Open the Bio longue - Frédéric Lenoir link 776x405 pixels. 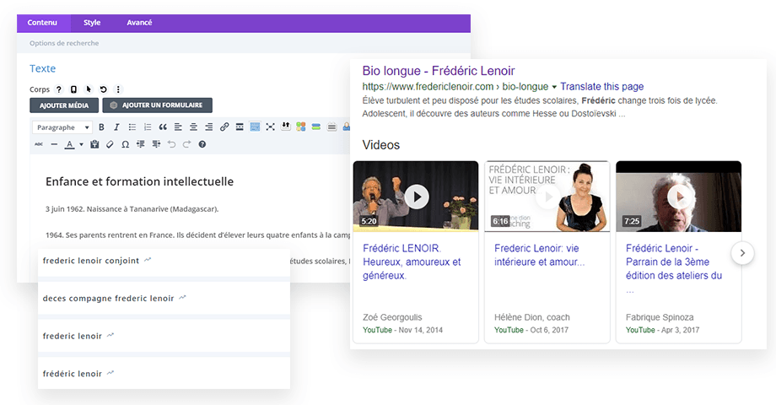click(x=438, y=71)
